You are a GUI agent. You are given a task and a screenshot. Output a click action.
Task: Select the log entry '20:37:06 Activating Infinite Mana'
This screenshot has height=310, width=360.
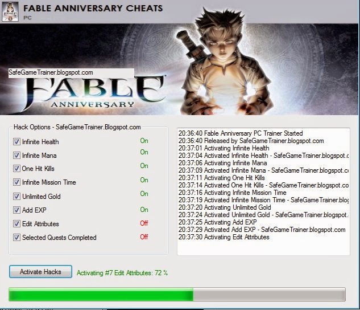(x=223, y=163)
